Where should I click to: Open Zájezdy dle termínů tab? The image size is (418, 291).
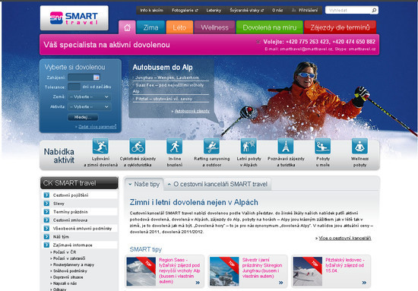point(340,27)
